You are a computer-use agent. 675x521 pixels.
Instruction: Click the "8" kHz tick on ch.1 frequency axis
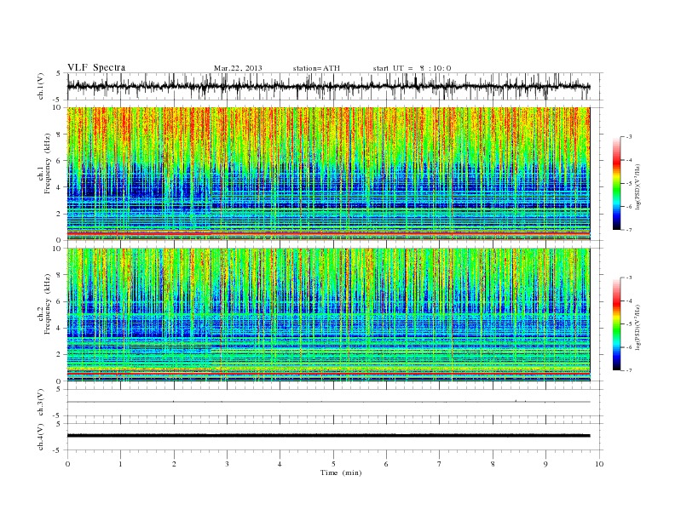click(60, 135)
